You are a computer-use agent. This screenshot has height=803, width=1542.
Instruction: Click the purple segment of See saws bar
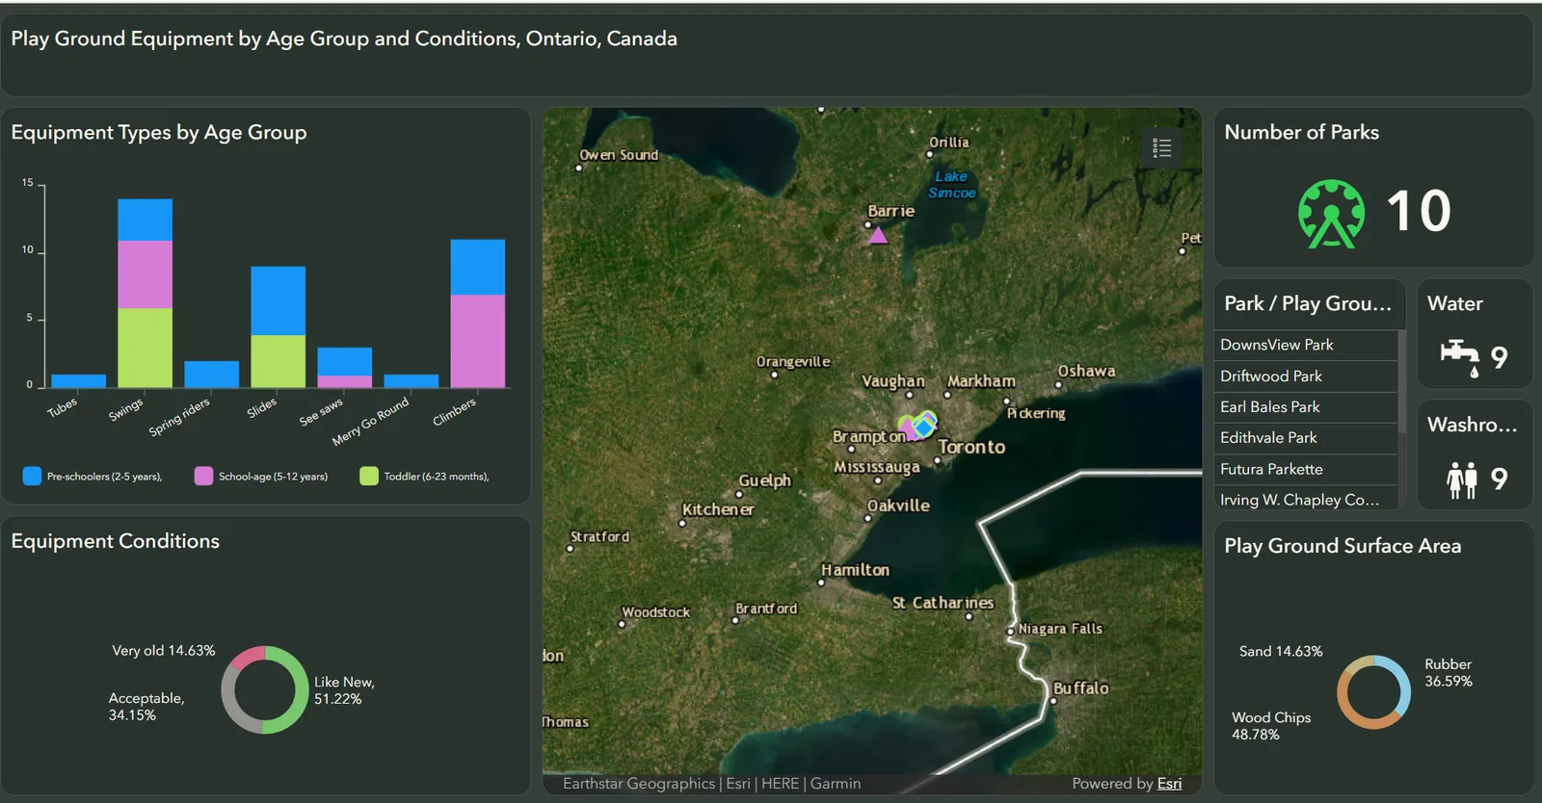[x=345, y=381]
